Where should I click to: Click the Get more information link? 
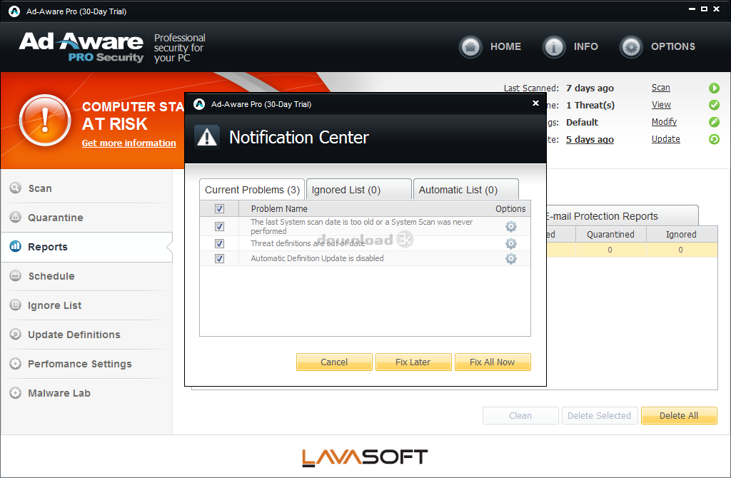coord(128,143)
